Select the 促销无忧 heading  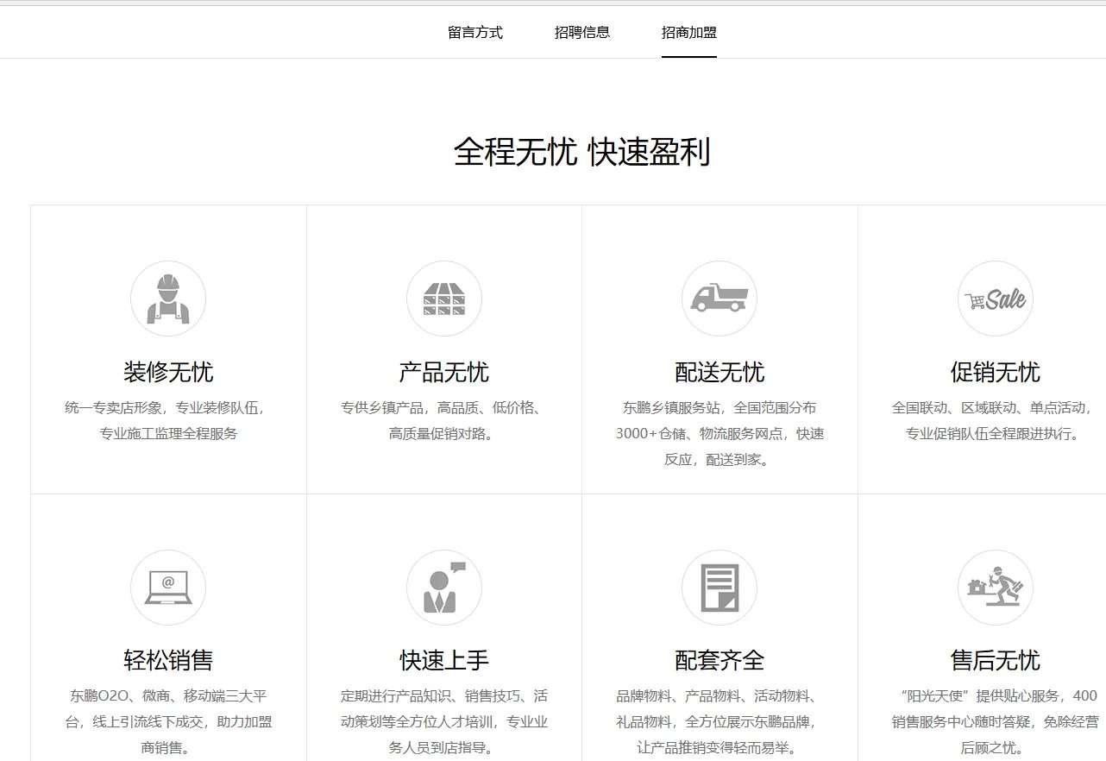996,372
